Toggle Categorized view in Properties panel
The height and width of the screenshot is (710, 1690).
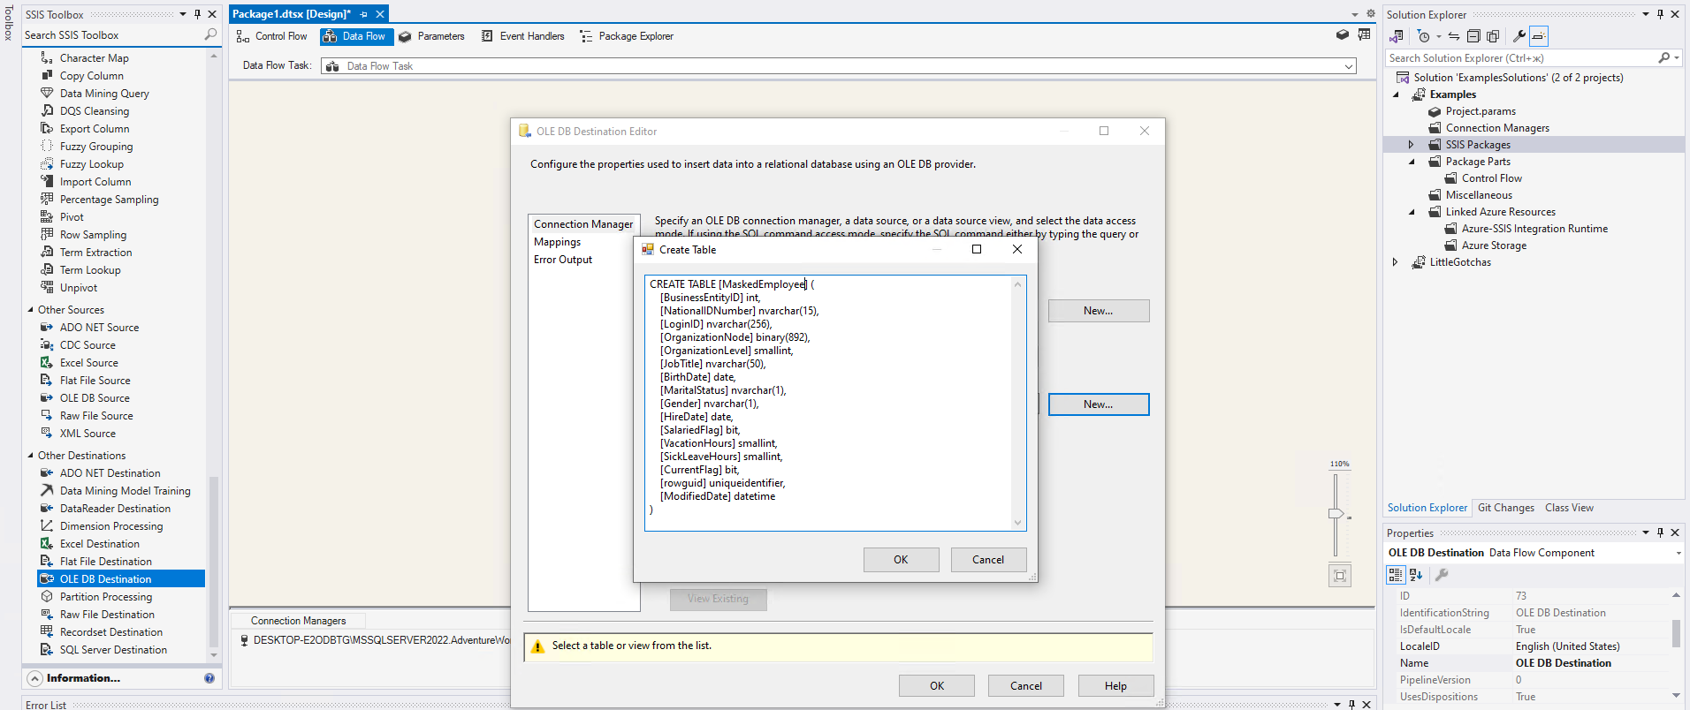pos(1396,575)
